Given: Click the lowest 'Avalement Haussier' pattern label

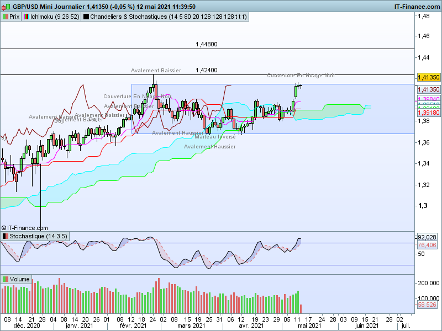Looking at the screenshot, I should pyautogui.click(x=210, y=147).
